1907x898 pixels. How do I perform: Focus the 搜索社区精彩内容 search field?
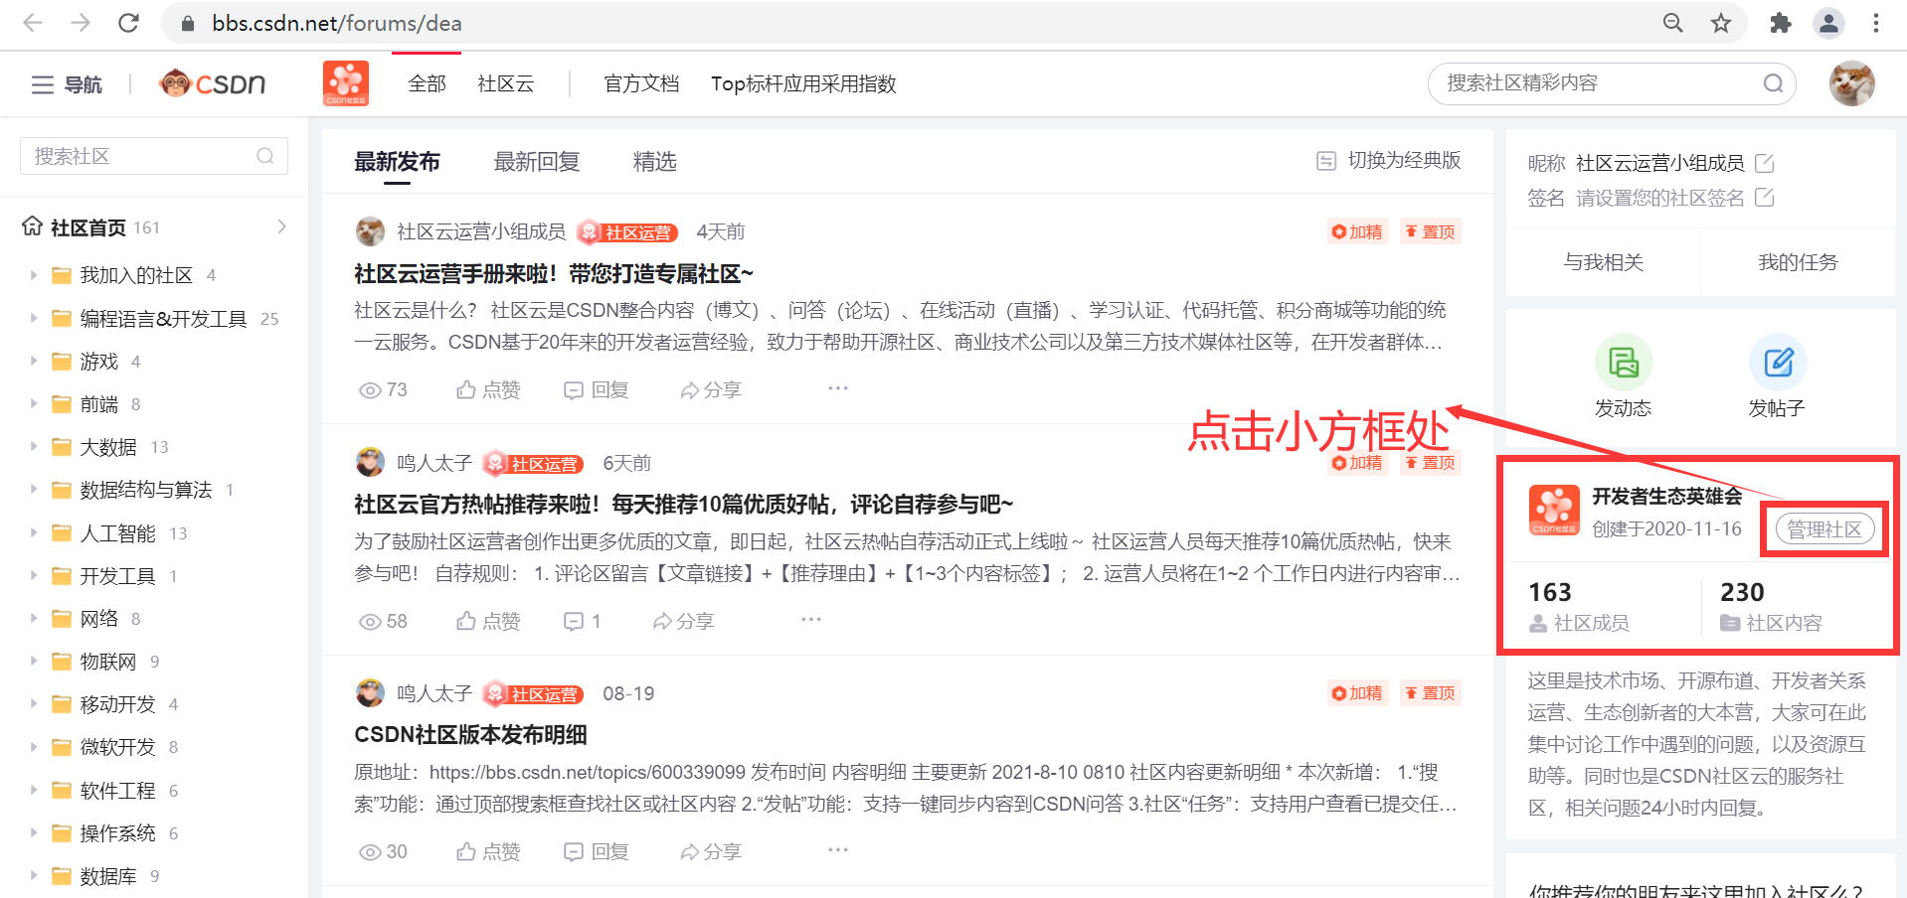[x=1612, y=83]
